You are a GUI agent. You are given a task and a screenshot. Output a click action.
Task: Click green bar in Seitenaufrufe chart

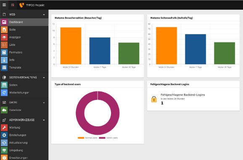coord(225,53)
